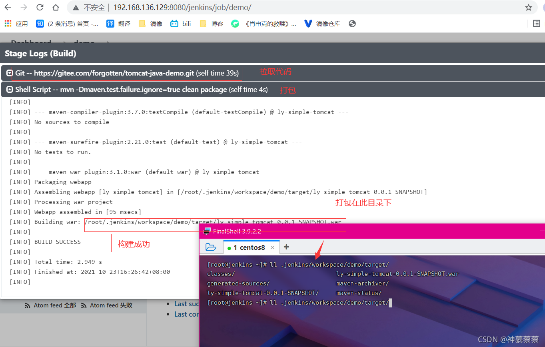Select the 'No sources to compile' line
The image size is (545, 347).
click(59, 122)
